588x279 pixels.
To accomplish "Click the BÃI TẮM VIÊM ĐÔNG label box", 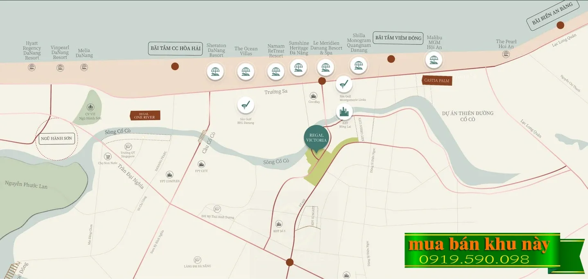I will tap(398, 38).
